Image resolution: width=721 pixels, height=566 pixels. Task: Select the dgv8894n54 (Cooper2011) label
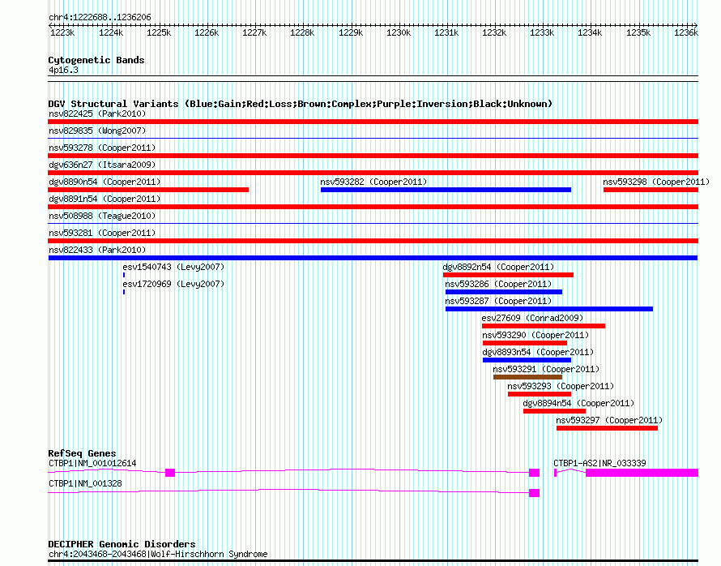[578, 403]
